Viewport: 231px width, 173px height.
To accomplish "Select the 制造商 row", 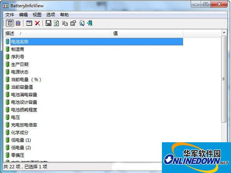I will pos(94,49).
